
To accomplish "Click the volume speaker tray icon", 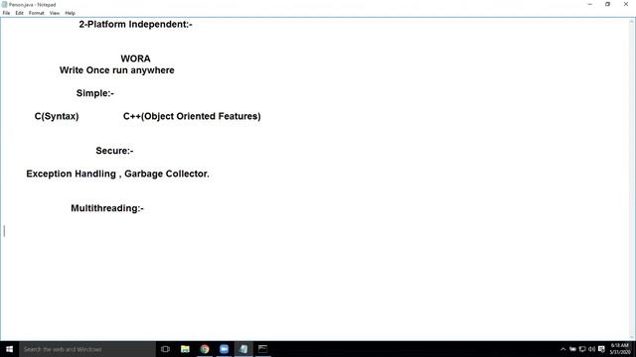I will tap(592, 349).
